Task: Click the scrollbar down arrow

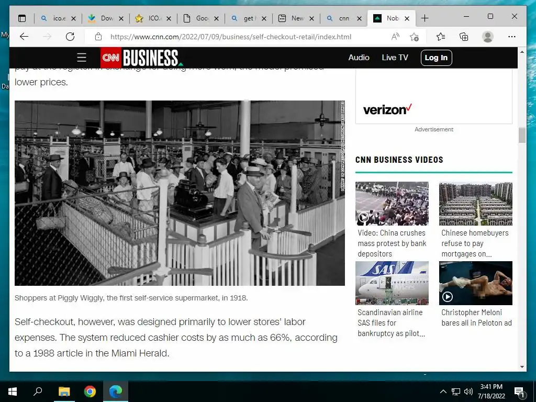Action: click(x=522, y=367)
